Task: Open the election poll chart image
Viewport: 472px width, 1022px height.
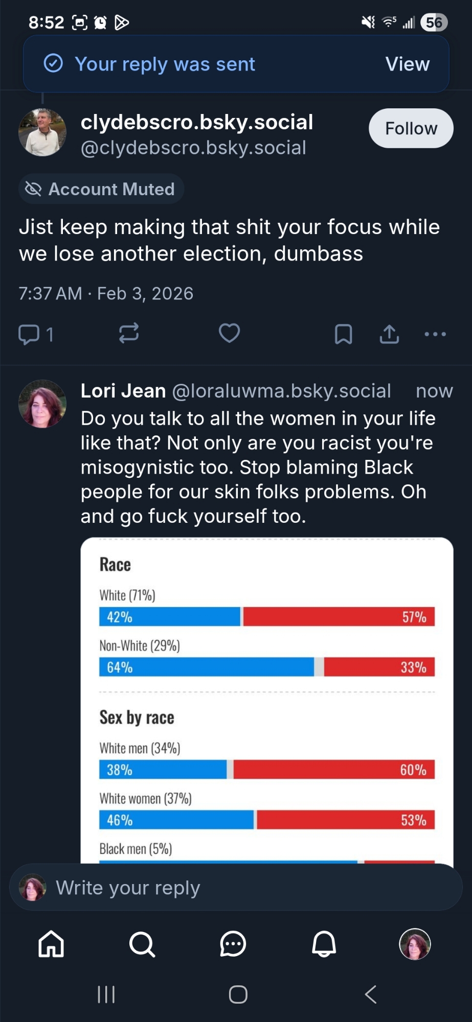Action: pyautogui.click(x=266, y=700)
